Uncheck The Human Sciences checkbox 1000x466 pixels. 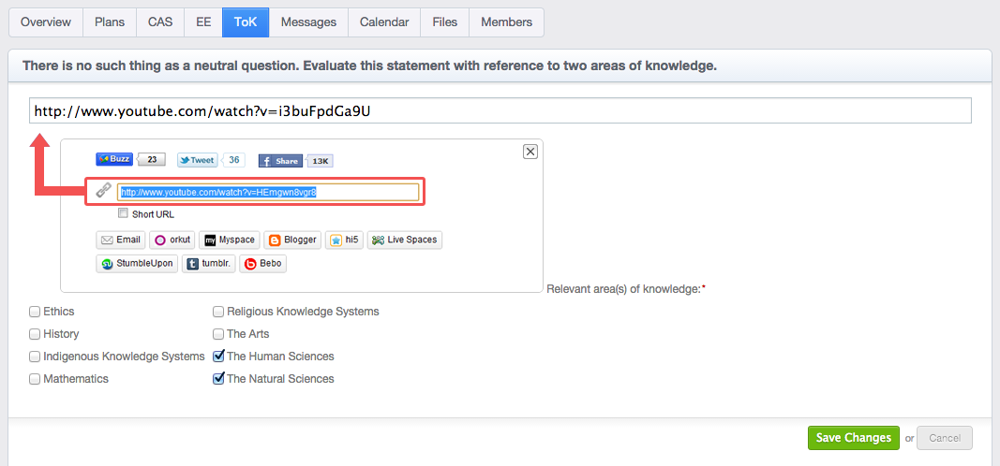pos(218,356)
